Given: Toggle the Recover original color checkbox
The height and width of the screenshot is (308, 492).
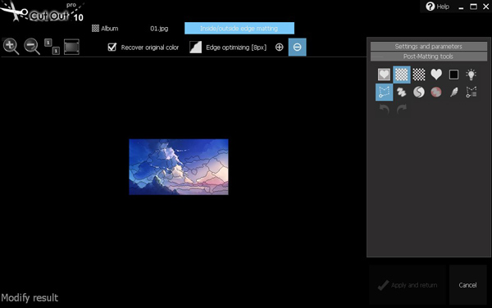Looking at the screenshot, I should pos(112,47).
